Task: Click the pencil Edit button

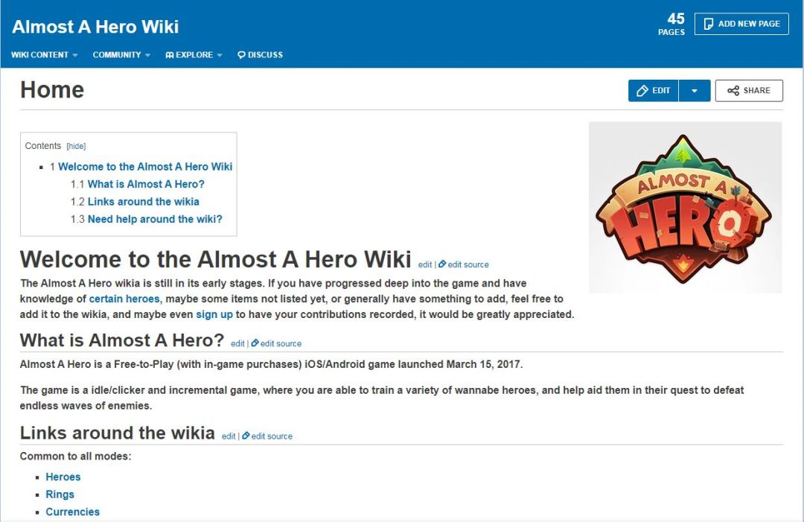Action: click(654, 91)
